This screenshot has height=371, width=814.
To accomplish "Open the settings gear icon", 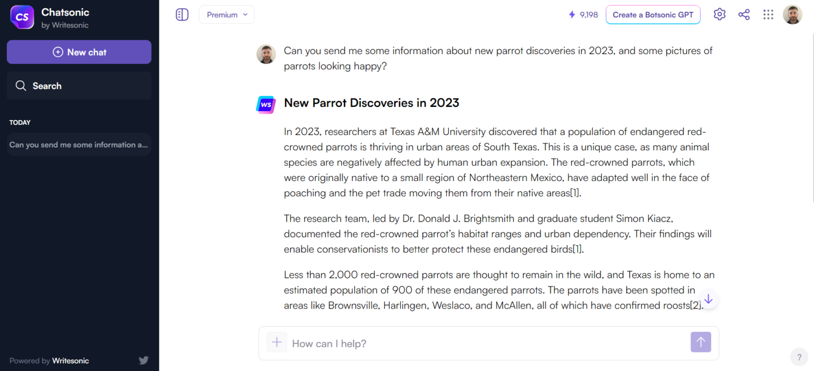I will click(719, 14).
